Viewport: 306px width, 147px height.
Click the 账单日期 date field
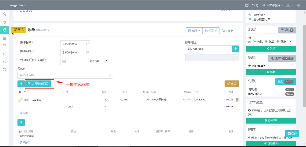[x=75, y=44]
